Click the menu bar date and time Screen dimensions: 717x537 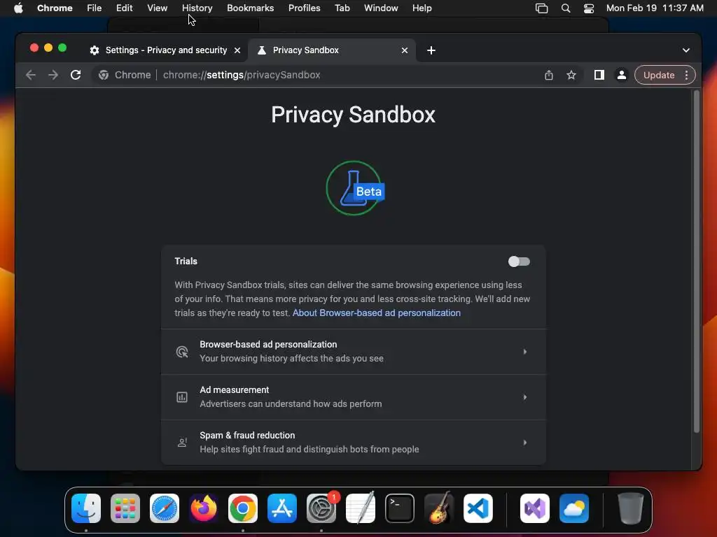click(x=655, y=8)
